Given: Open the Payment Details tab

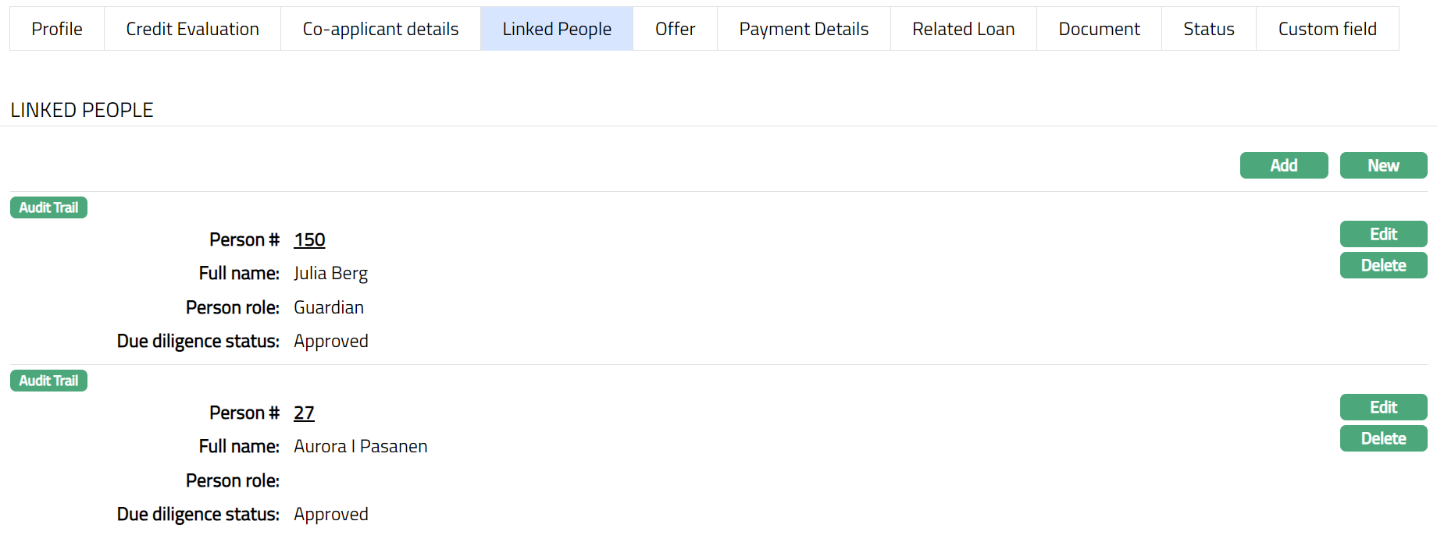Looking at the screenshot, I should coord(804,29).
